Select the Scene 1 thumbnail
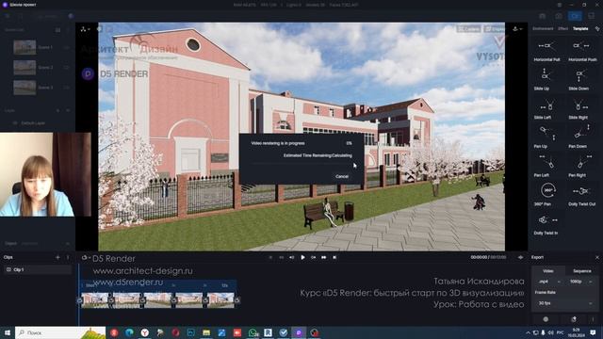603x339 pixels. [x=24, y=47]
